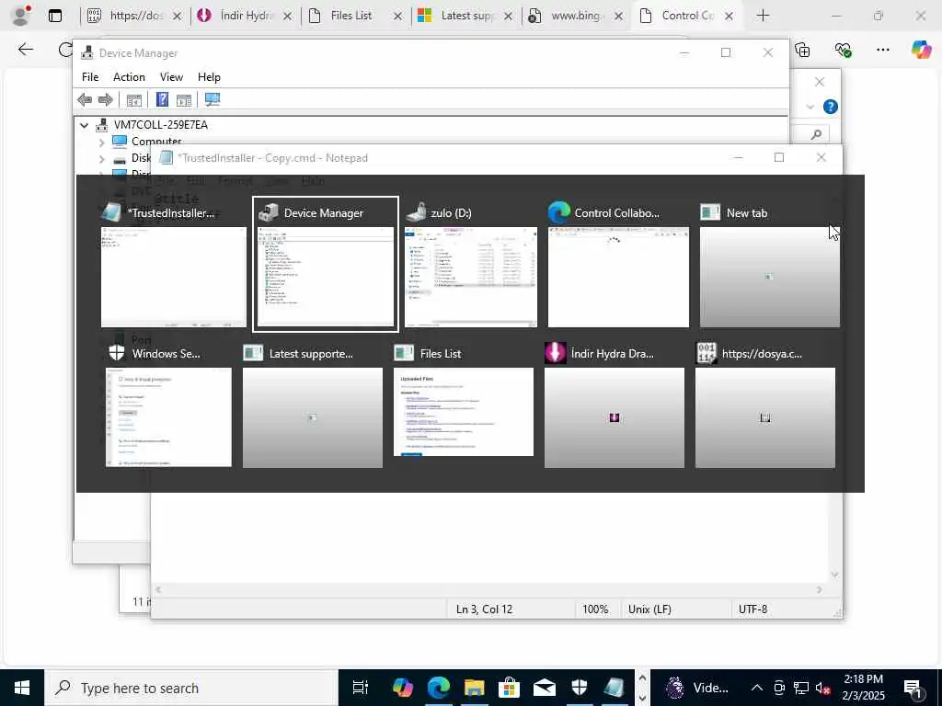942x706 pixels.
Task: Open the Edge tab actions menu icon
Action: tap(54, 16)
